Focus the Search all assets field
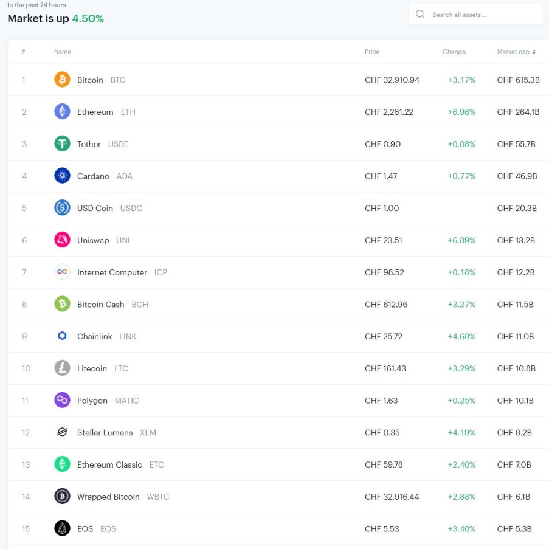549x549 pixels. pos(475,15)
